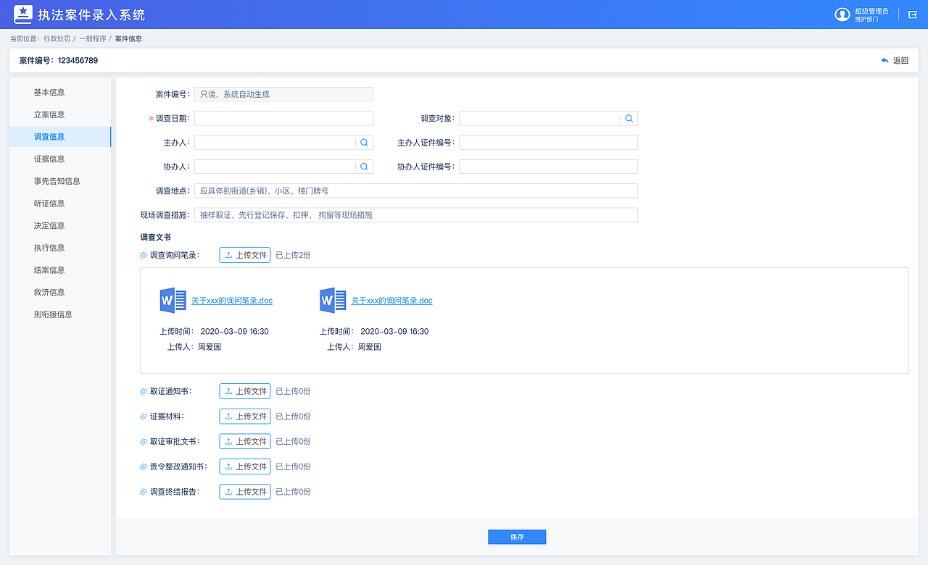Go to 决定信息 section
The image size is (928, 565).
(x=49, y=225)
